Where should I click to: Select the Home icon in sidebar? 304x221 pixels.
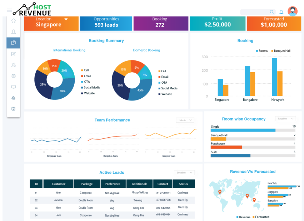(14, 21)
